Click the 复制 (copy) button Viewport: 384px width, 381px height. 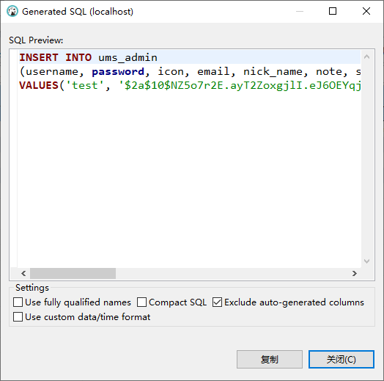point(270,360)
